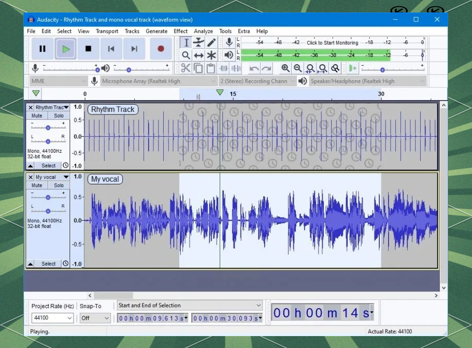This screenshot has height=348, width=472.
Task: Expand the Snap-To dropdown
Action: click(x=95, y=318)
